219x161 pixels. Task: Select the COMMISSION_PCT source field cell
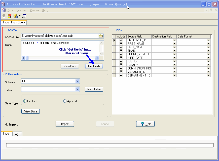point(139,68)
